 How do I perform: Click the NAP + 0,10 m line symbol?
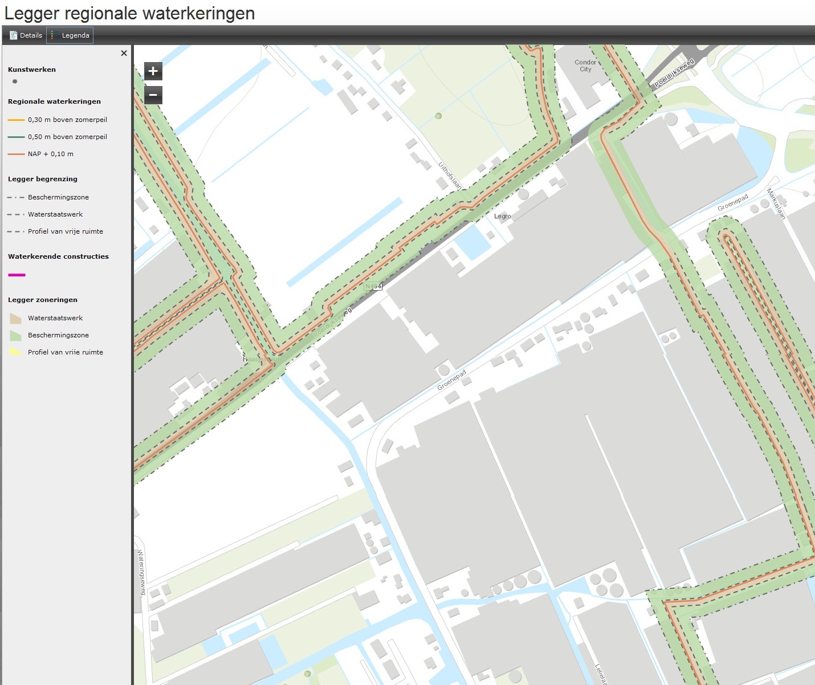[x=16, y=154]
